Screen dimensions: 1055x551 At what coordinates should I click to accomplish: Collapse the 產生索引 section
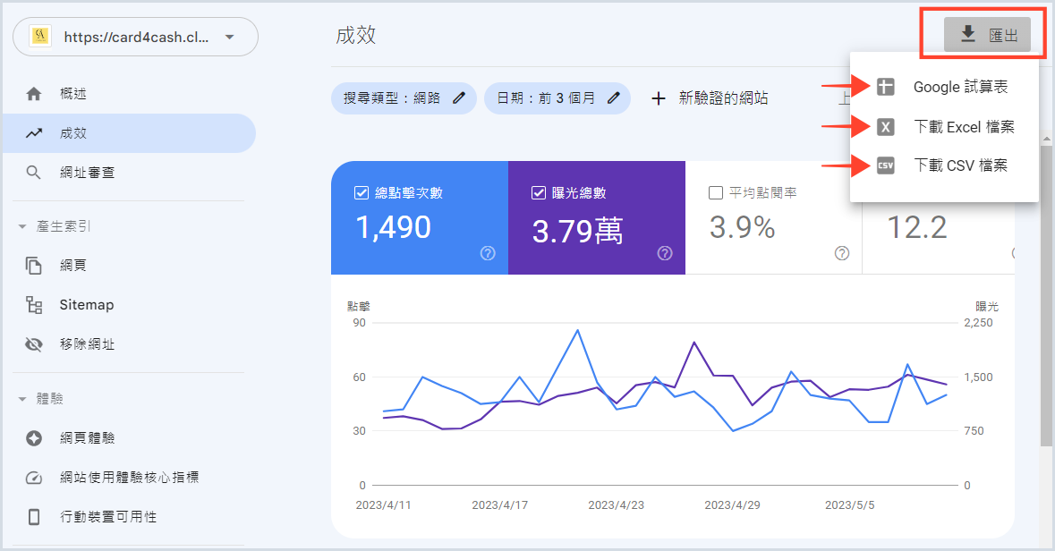click(23, 227)
